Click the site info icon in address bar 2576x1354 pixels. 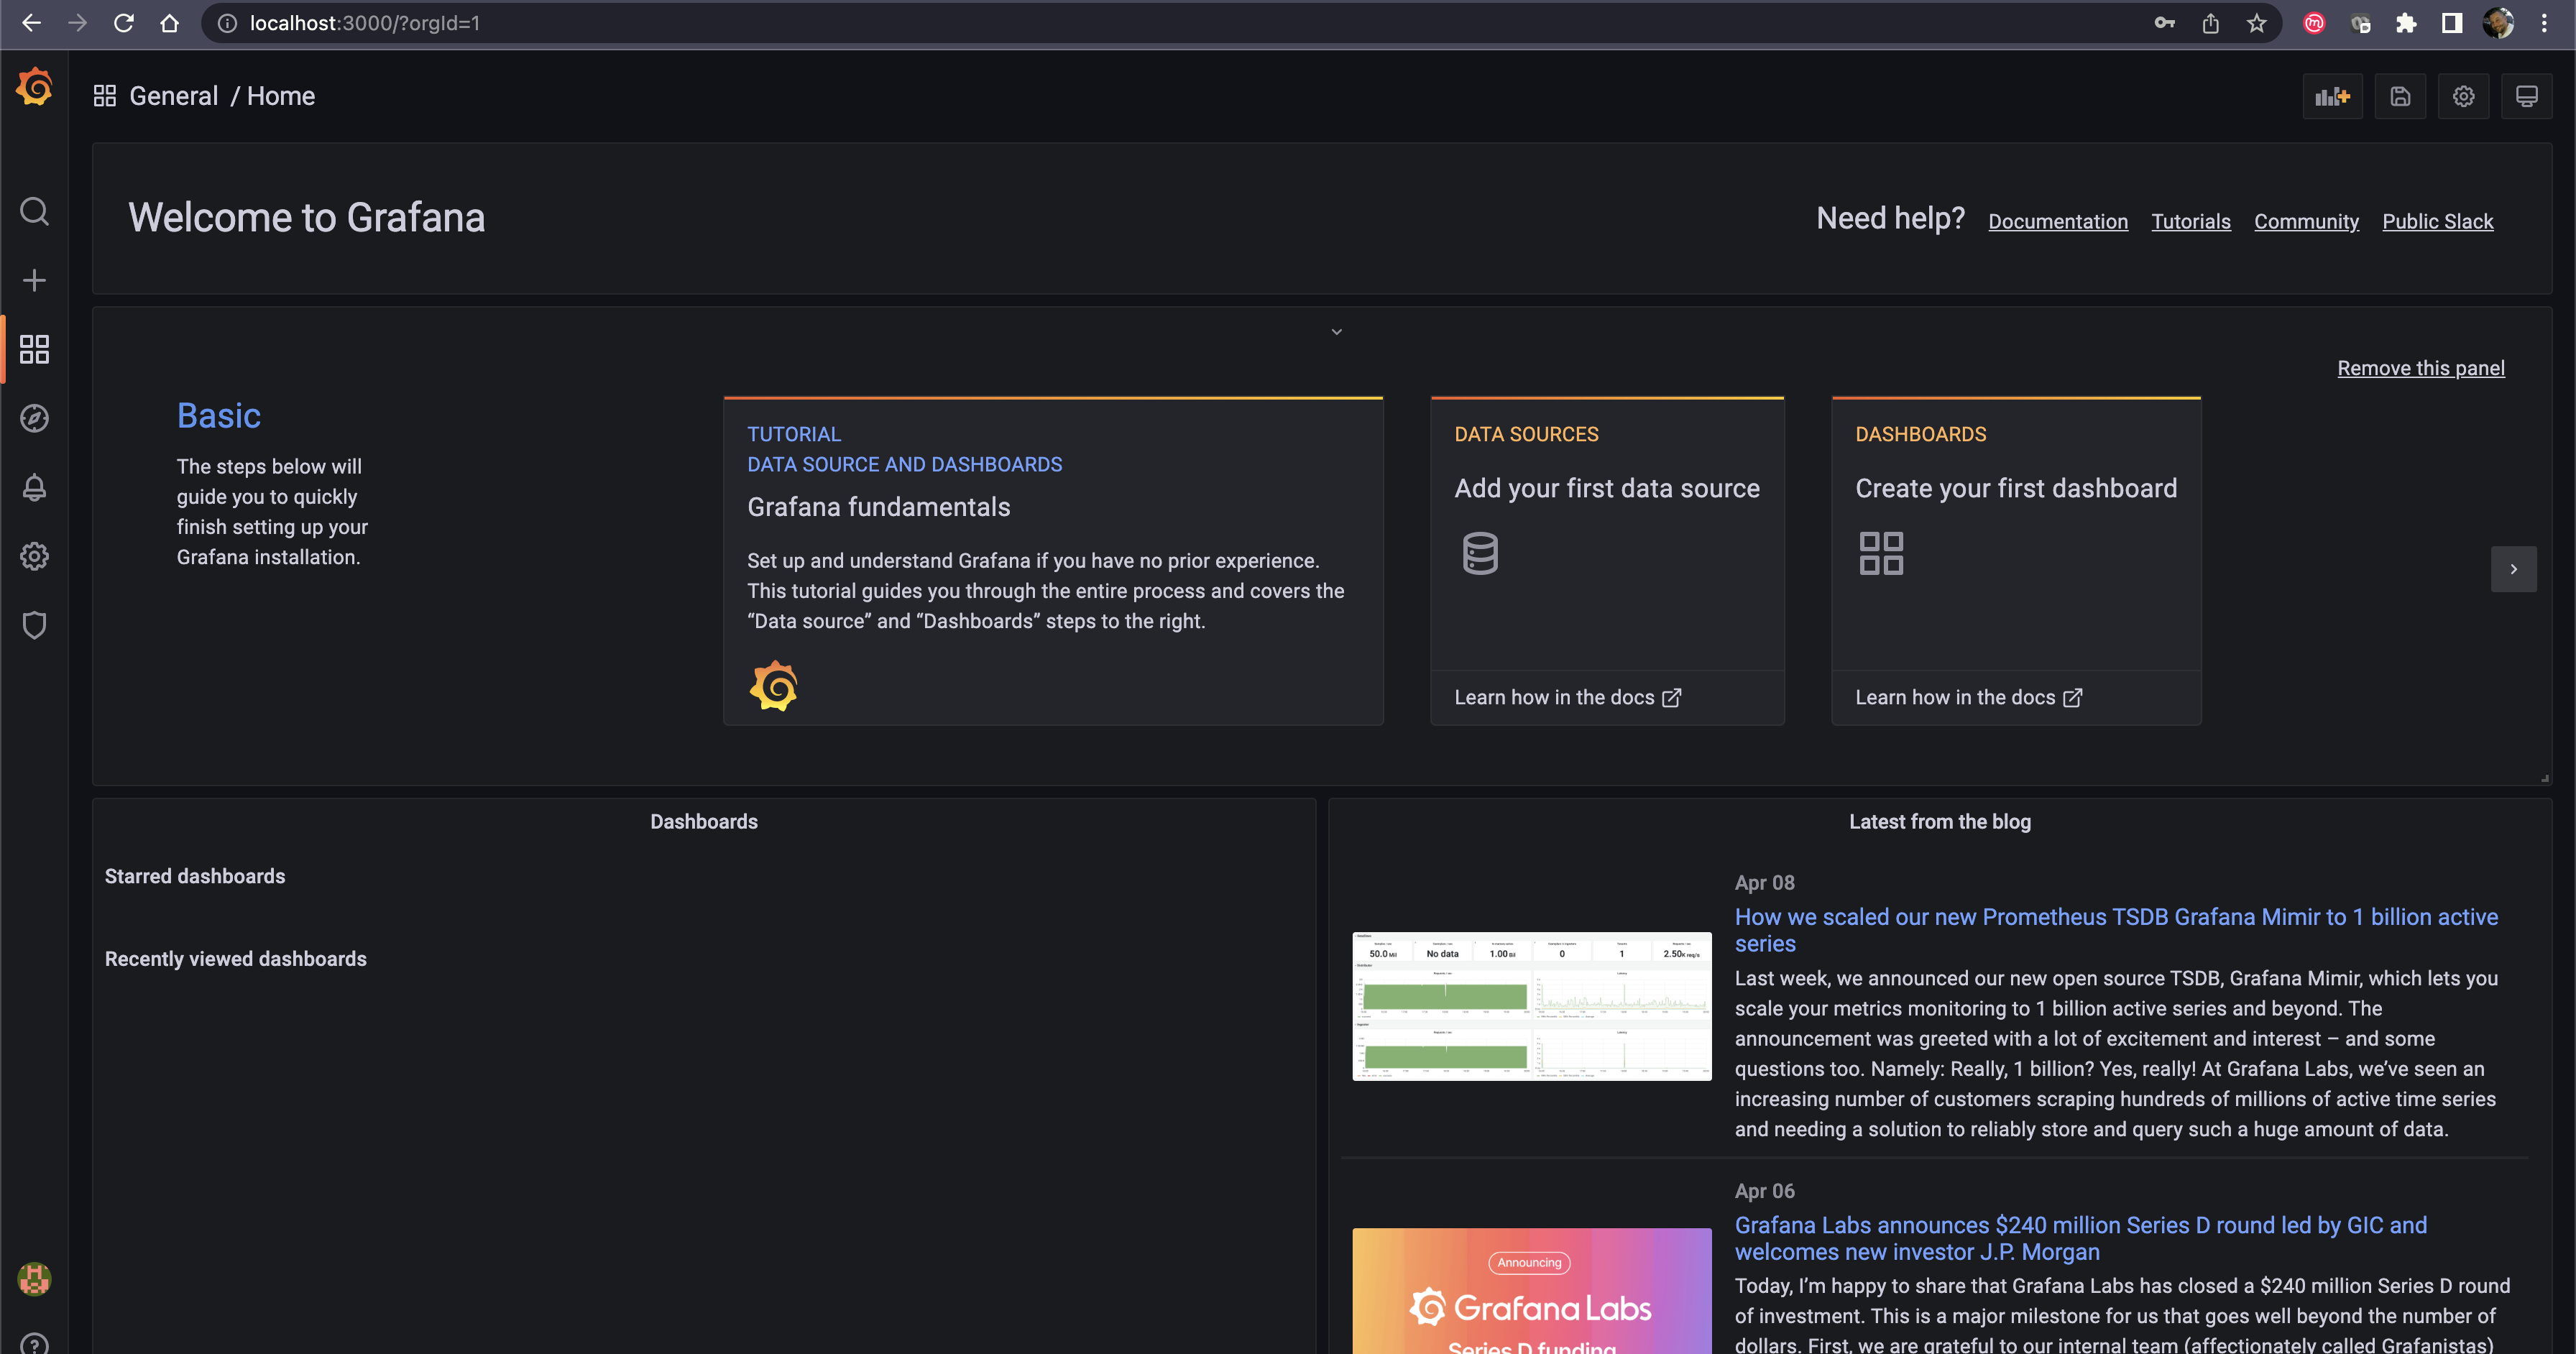pos(228,23)
